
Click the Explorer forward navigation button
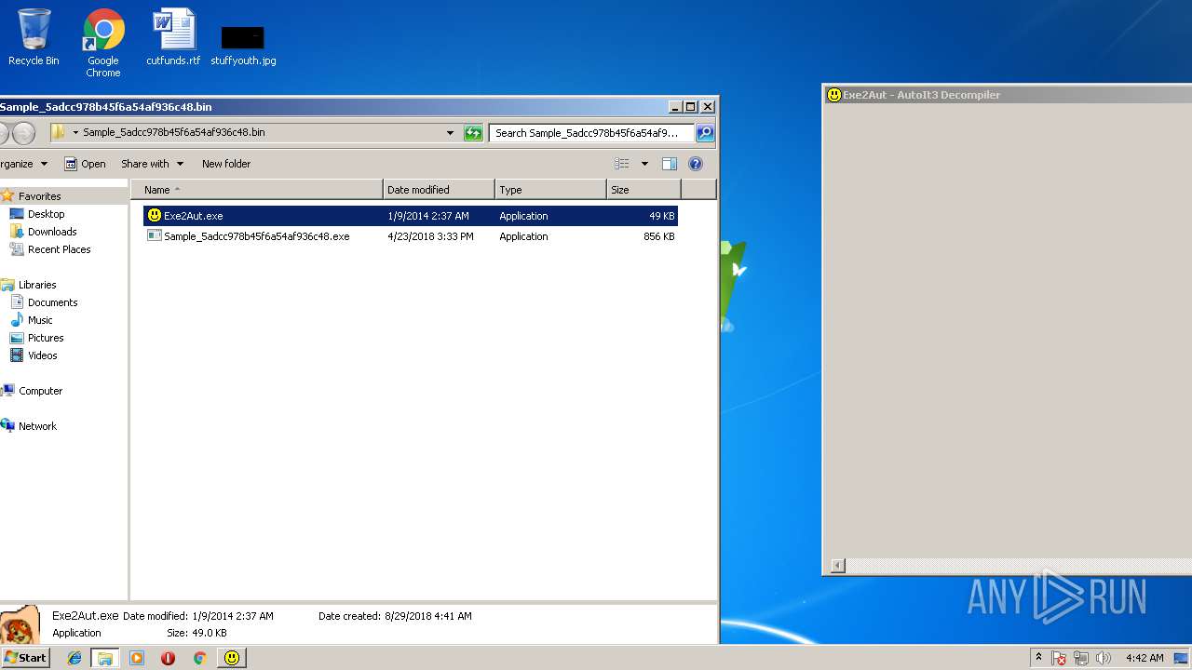pyautogui.click(x=24, y=133)
